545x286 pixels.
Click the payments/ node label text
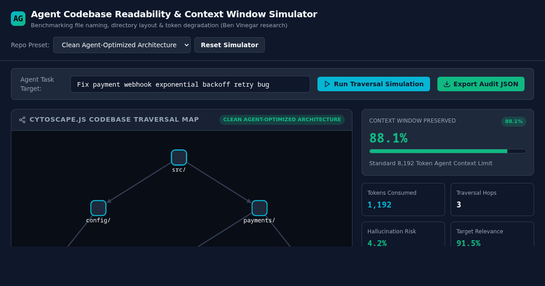pos(259,220)
